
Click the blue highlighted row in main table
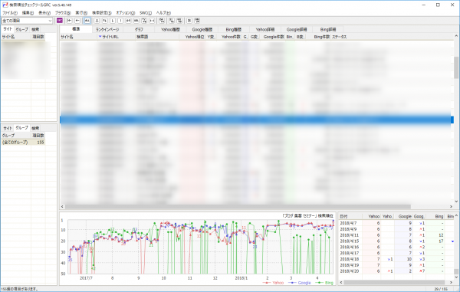pyautogui.click(x=257, y=120)
